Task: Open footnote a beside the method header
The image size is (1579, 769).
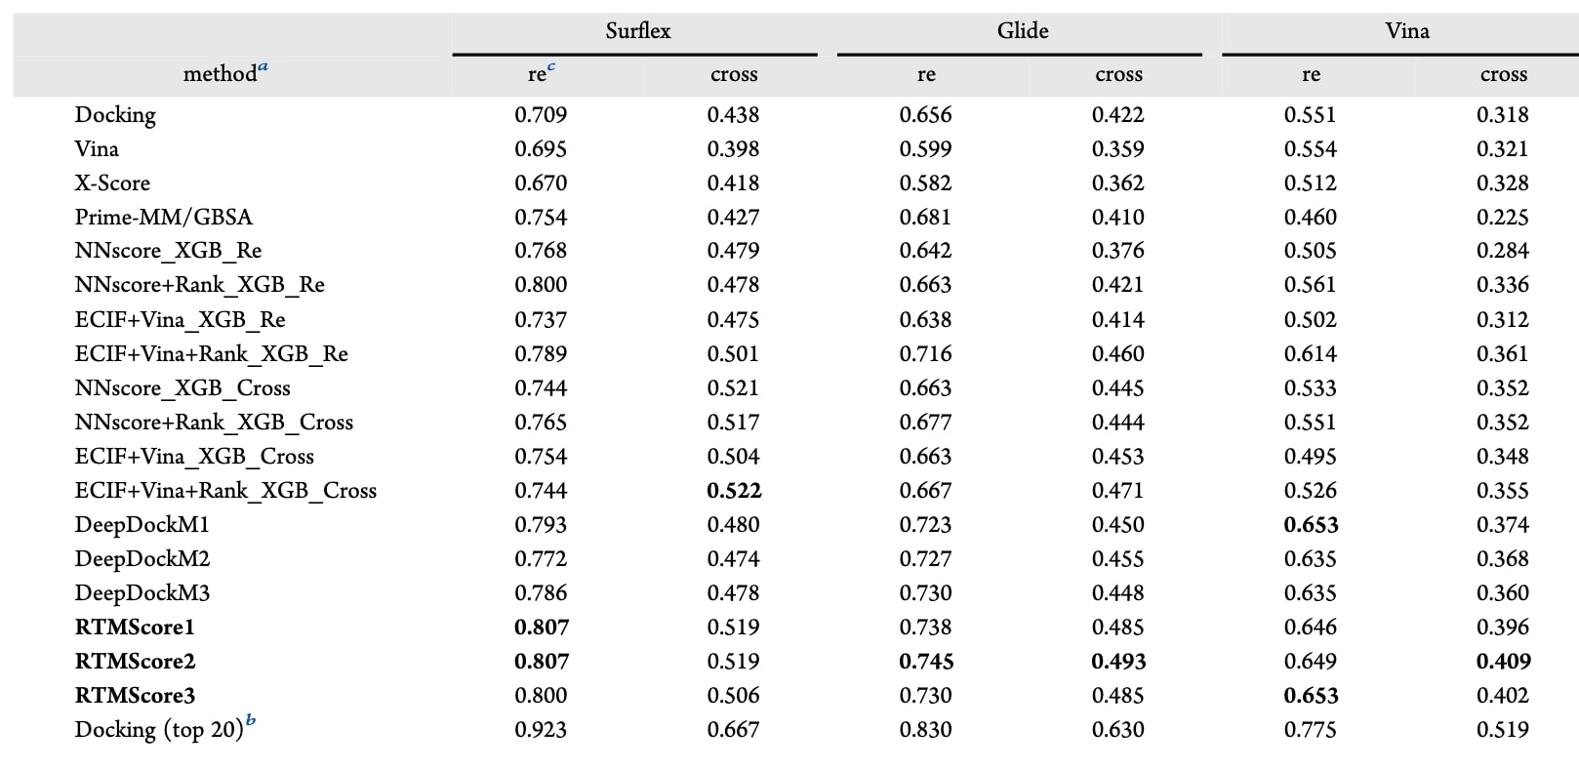Action: coord(263,67)
